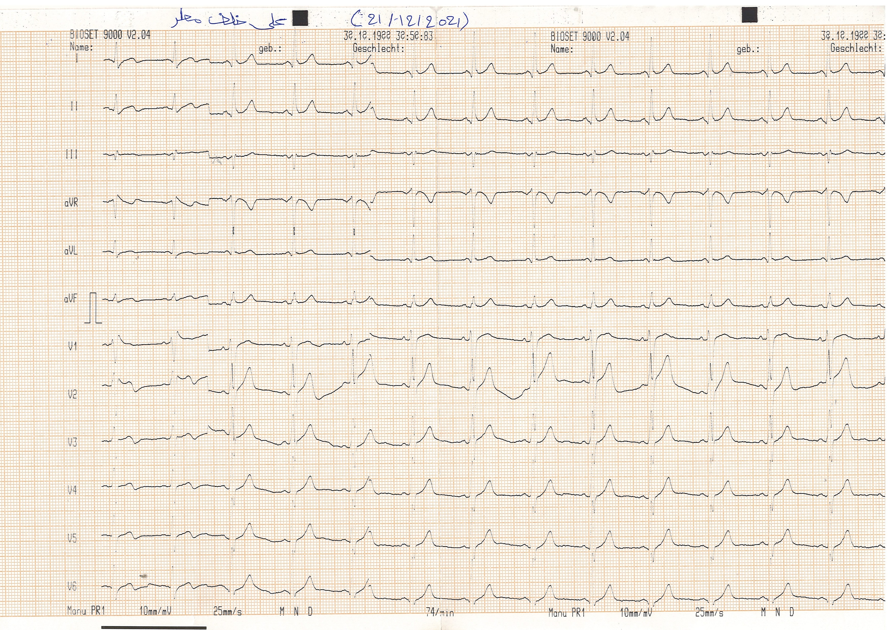Click the right black square marker at top
Image resolution: width=891 pixels, height=630 pixels.
tap(749, 15)
